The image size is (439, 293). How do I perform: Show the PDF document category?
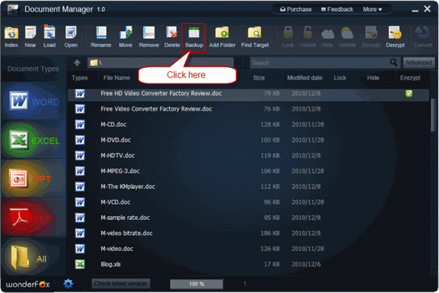click(33, 218)
